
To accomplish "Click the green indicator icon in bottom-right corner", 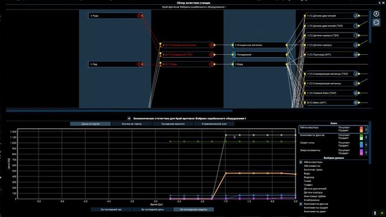I will pos(382,213).
